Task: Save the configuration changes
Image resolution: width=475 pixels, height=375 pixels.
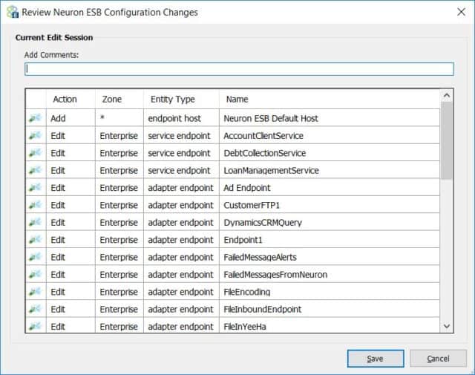Action: coord(376,359)
